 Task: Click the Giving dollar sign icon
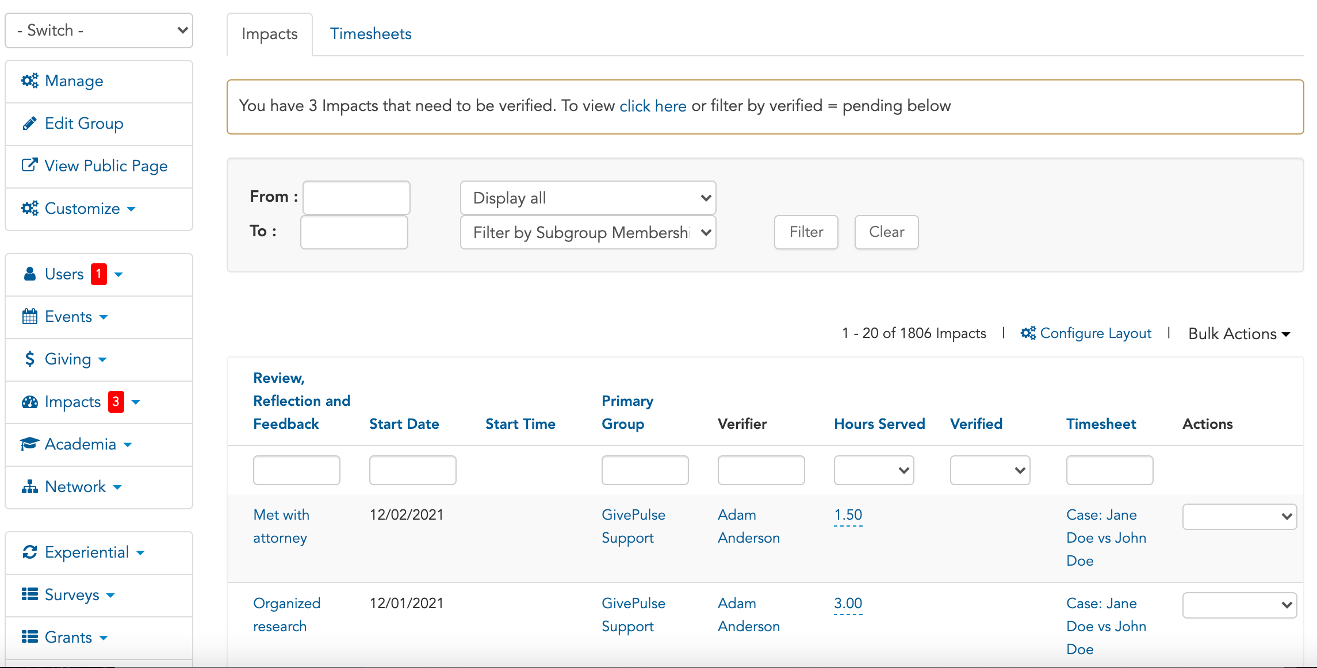point(30,359)
